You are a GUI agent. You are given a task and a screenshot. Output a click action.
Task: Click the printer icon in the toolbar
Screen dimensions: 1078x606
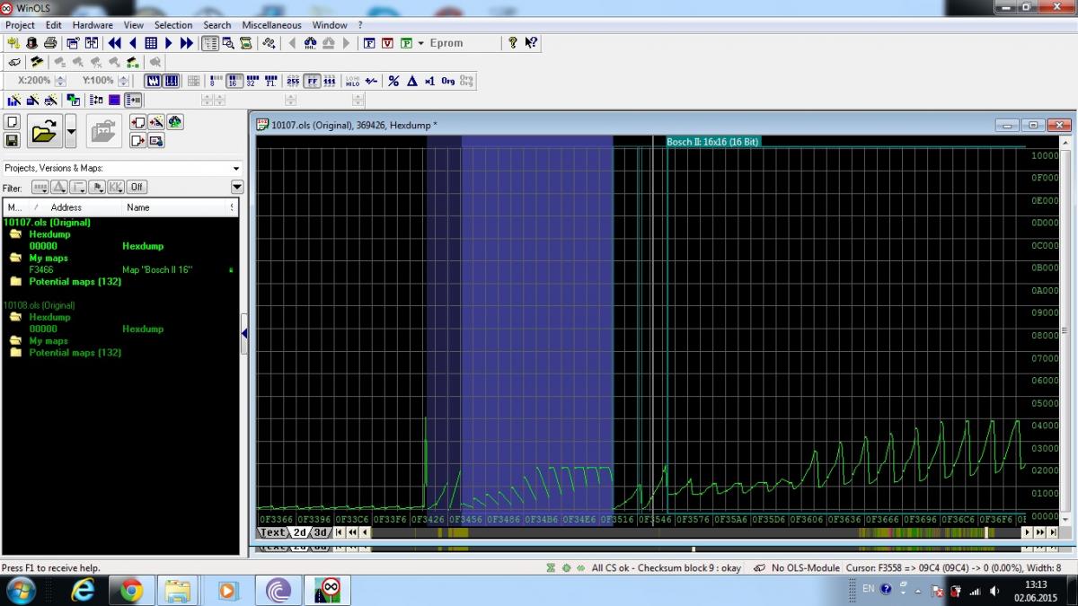click(50, 43)
